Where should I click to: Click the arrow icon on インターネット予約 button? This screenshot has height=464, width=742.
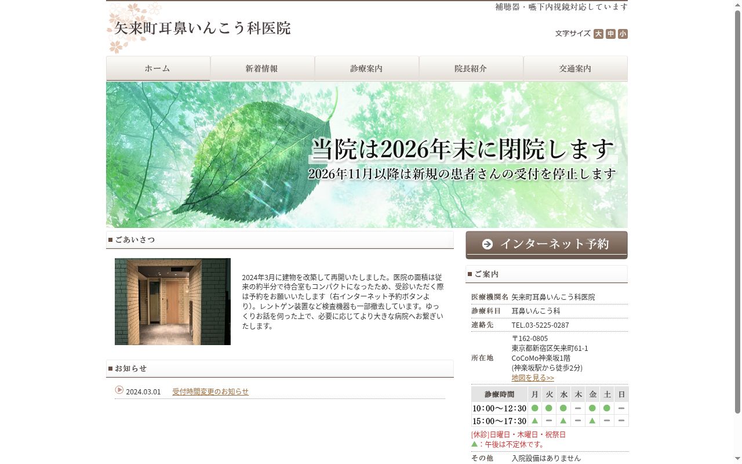(x=488, y=244)
